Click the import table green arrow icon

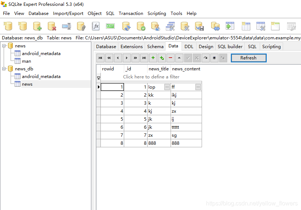(230, 26)
